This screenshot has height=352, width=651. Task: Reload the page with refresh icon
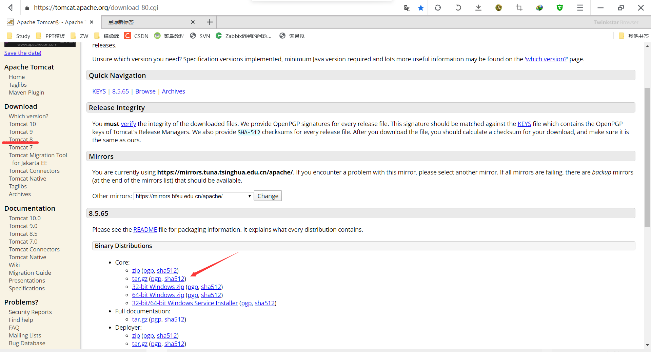[x=438, y=7]
